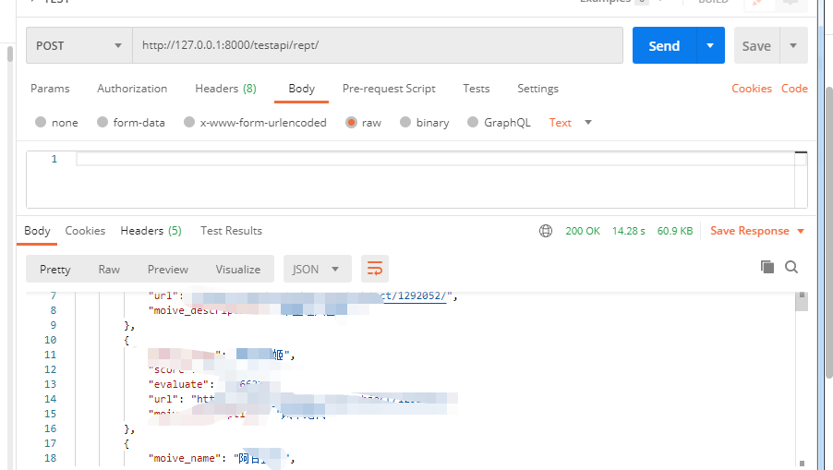Click the copy response icon
Screen dimensions: 833x470
click(767, 267)
